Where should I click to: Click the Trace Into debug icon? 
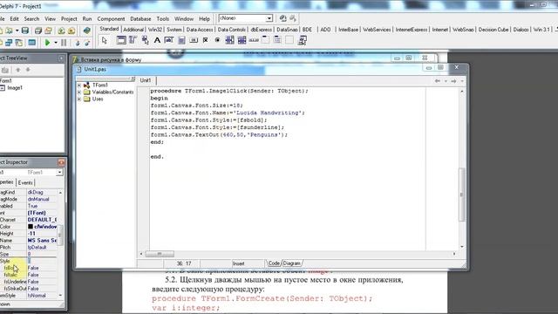pos(78,43)
